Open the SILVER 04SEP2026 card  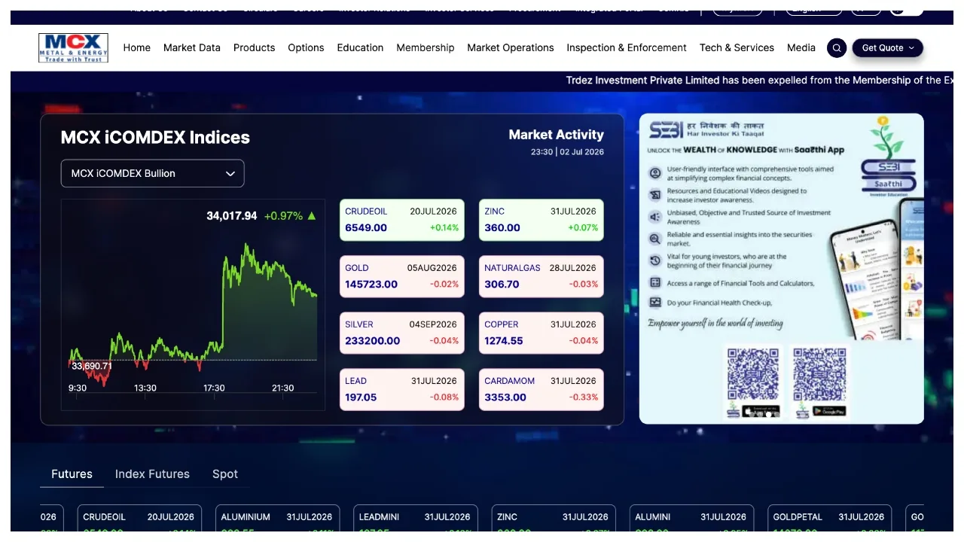(402, 333)
